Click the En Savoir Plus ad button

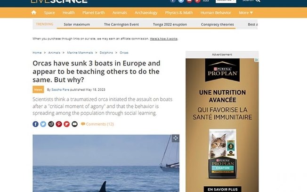click(x=222, y=189)
